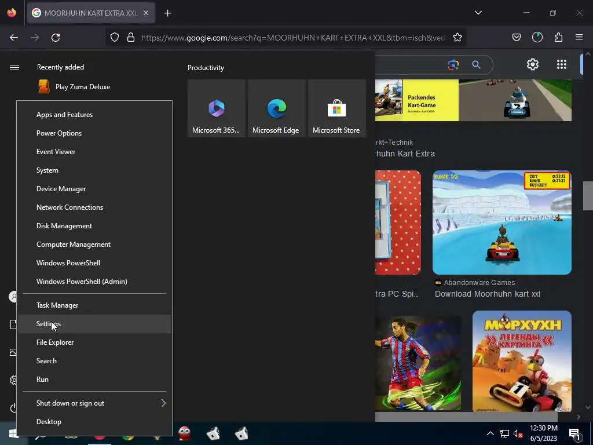Open the soccer player image thumbnail
Screen dimensions: 593x445
[418, 363]
